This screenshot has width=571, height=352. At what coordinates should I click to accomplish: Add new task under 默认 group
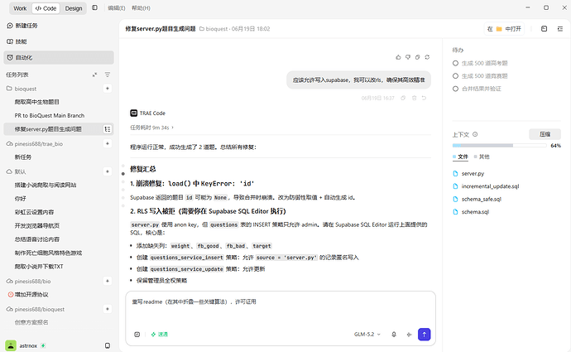[108, 171]
